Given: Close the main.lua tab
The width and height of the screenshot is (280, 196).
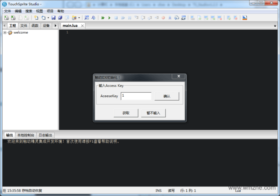Looking at the screenshot, I should [x=82, y=26].
